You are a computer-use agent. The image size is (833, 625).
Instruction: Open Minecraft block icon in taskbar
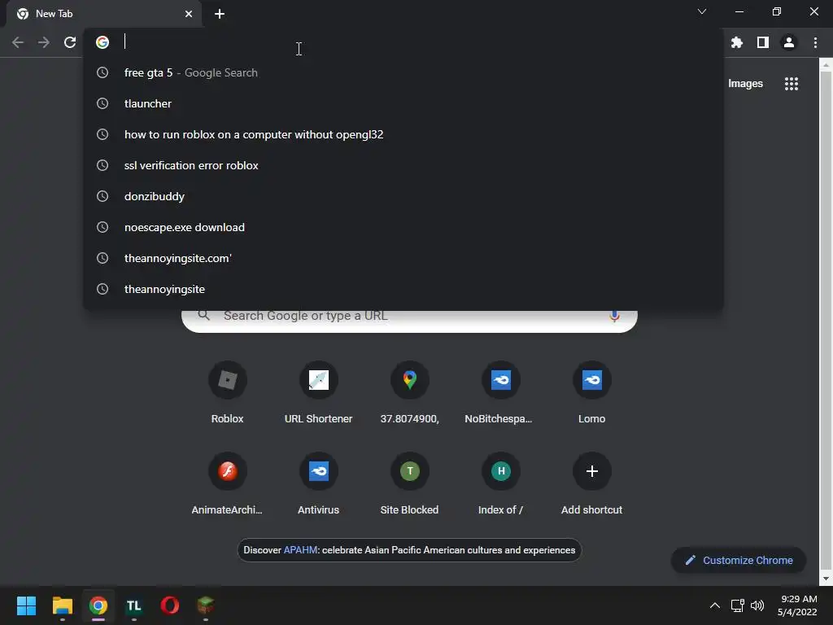[206, 605]
